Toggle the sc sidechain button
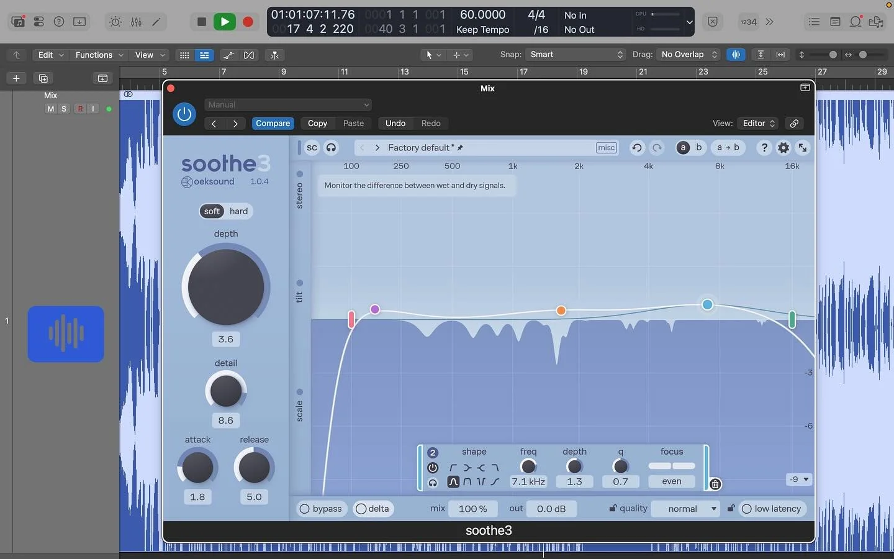The image size is (894, 559). [312, 148]
